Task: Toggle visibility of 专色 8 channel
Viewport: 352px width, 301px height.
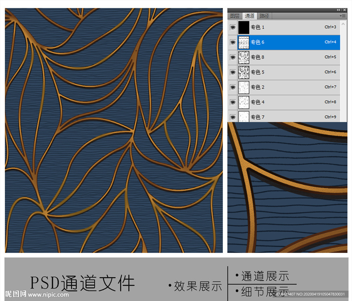Action: click(x=233, y=57)
